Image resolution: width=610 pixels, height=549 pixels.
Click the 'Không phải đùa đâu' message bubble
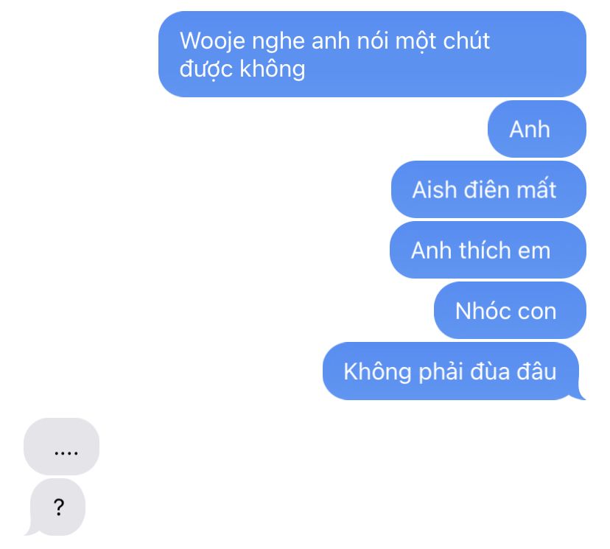pos(454,371)
